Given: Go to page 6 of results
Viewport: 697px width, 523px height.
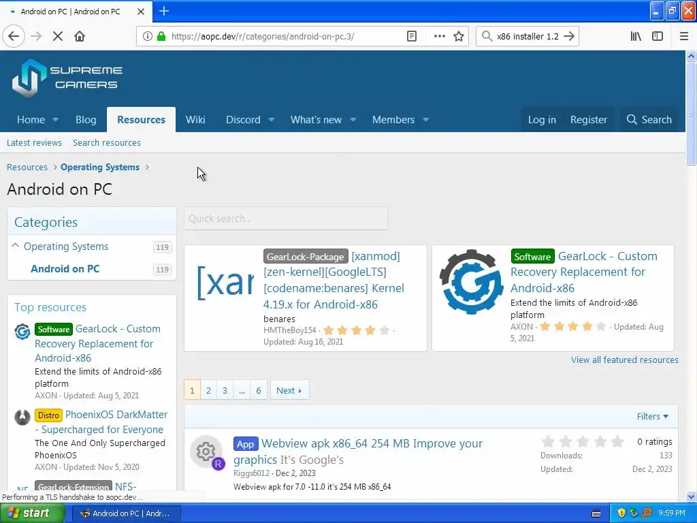Looking at the screenshot, I should [259, 390].
